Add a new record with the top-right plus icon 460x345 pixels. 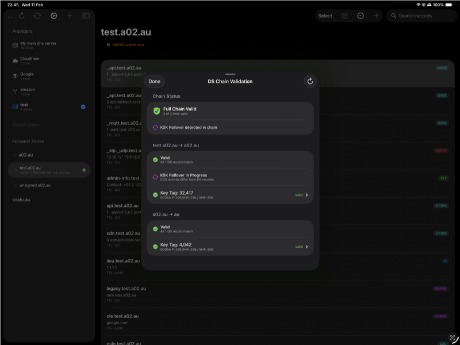point(376,16)
